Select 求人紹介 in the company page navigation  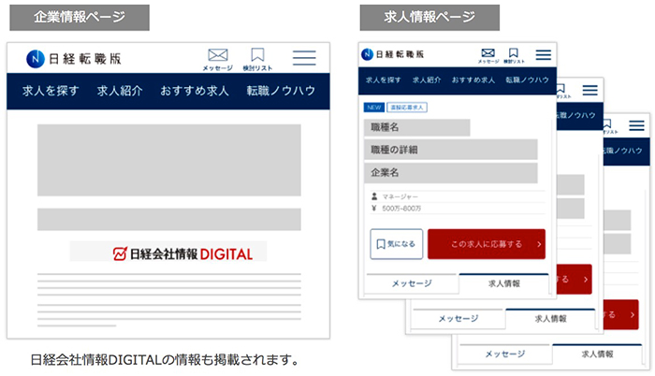(x=120, y=91)
